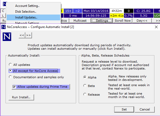Viewport: 160px width, 116px height.
Task: Click the L button at left edge
Action: [x=3, y=16]
